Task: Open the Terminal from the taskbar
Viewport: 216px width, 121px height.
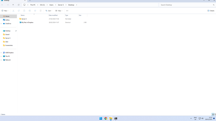Action: tap(116, 118)
